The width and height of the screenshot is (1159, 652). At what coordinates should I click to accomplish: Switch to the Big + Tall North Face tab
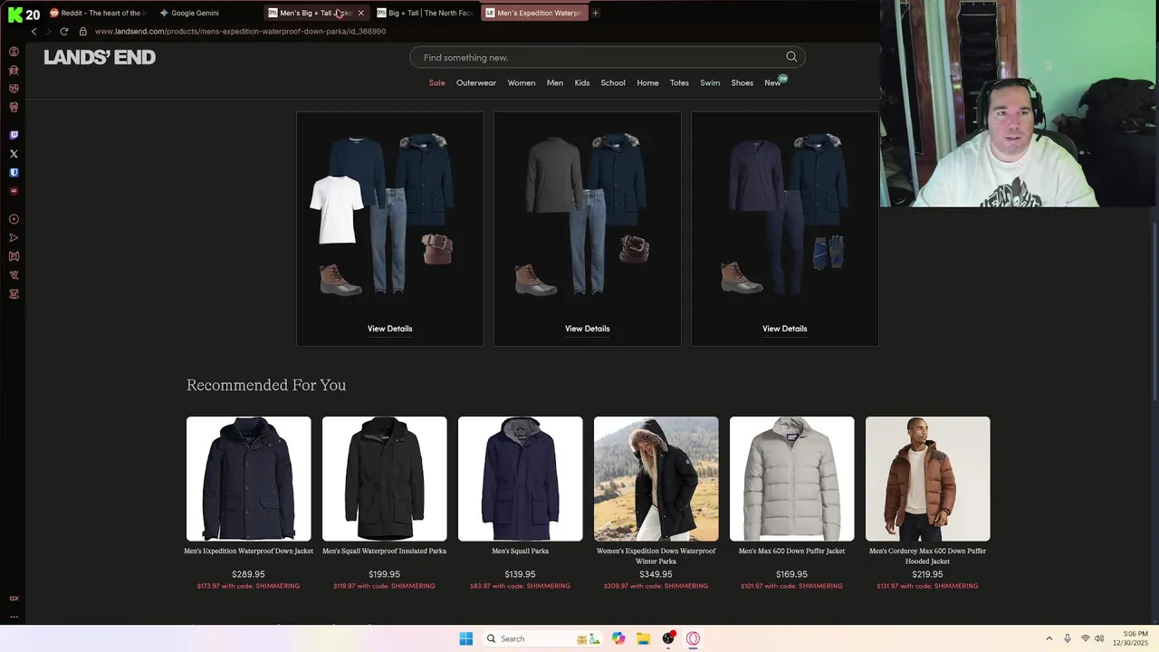[x=425, y=13]
